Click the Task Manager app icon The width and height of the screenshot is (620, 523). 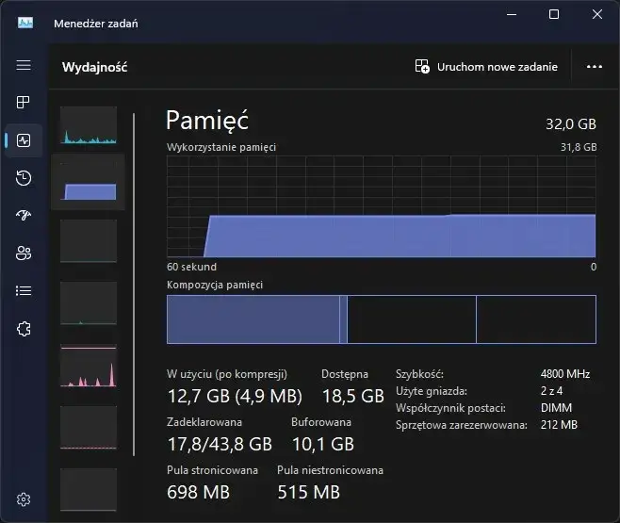[x=25, y=23]
